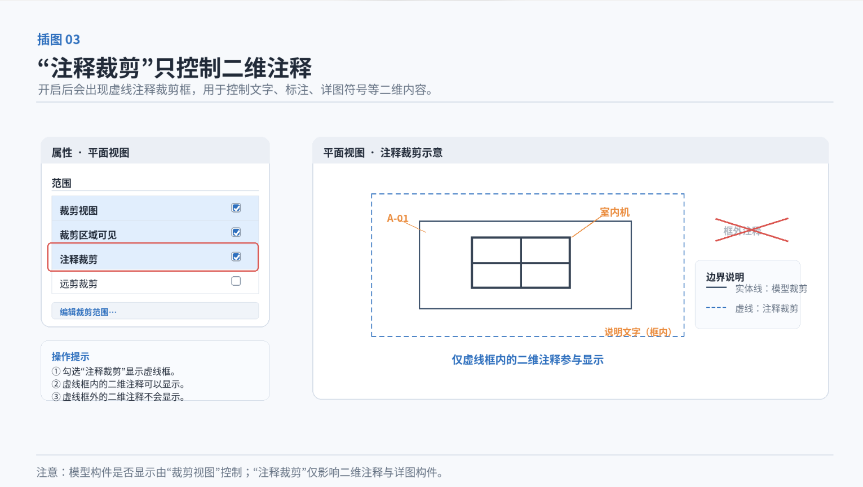Toggle the 裁剪区域可见 checkbox

tap(236, 232)
